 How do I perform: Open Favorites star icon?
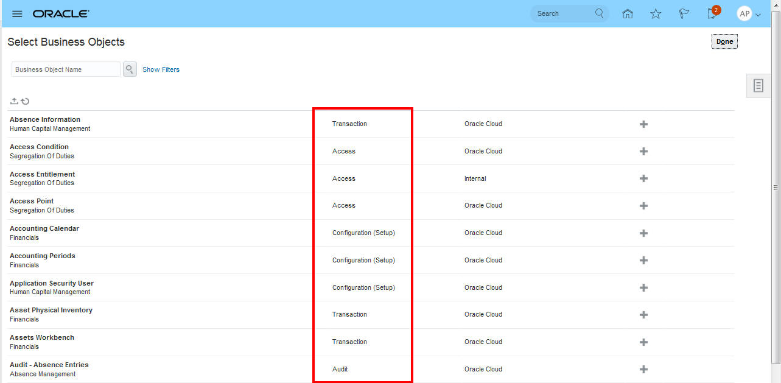[x=656, y=13]
